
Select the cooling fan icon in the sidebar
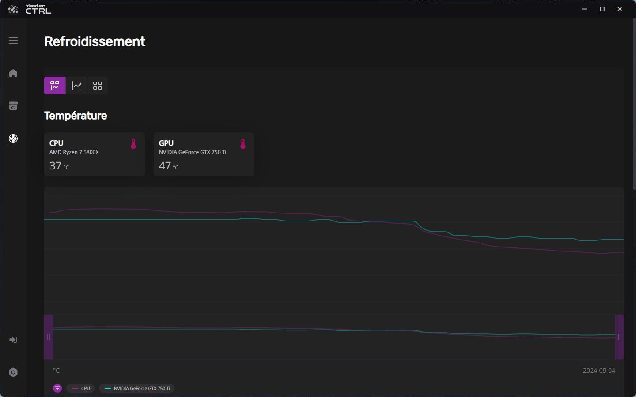click(13, 139)
